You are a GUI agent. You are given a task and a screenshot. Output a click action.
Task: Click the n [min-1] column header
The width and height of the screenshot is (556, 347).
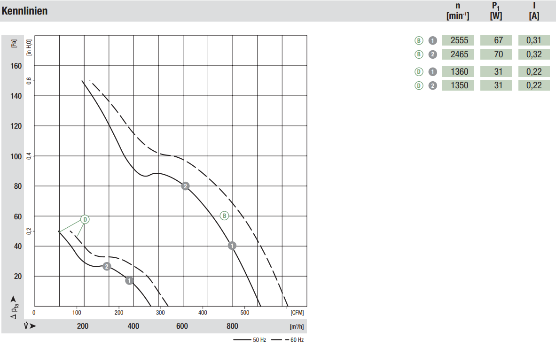click(x=458, y=11)
